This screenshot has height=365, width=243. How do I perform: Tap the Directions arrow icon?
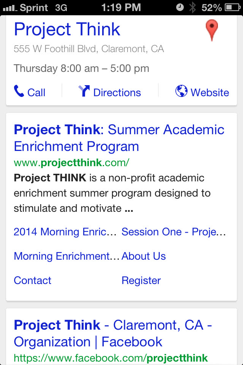[84, 91]
